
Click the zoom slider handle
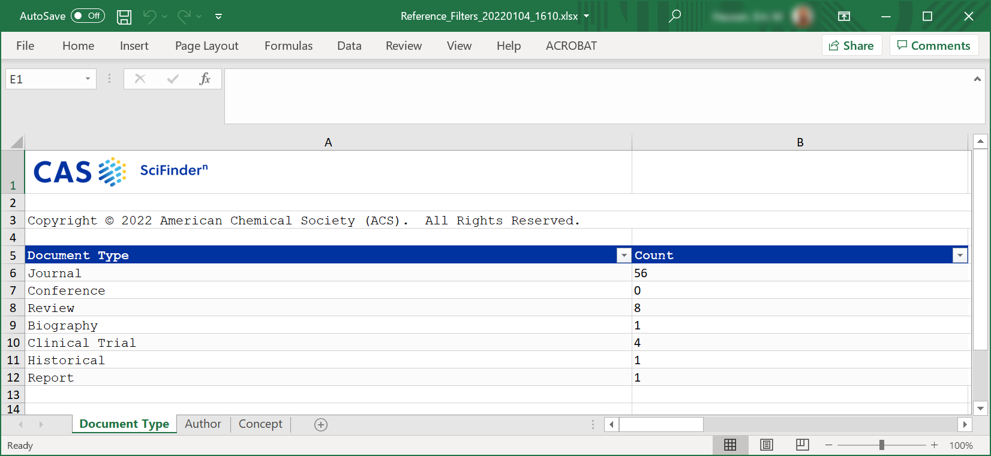pos(882,445)
